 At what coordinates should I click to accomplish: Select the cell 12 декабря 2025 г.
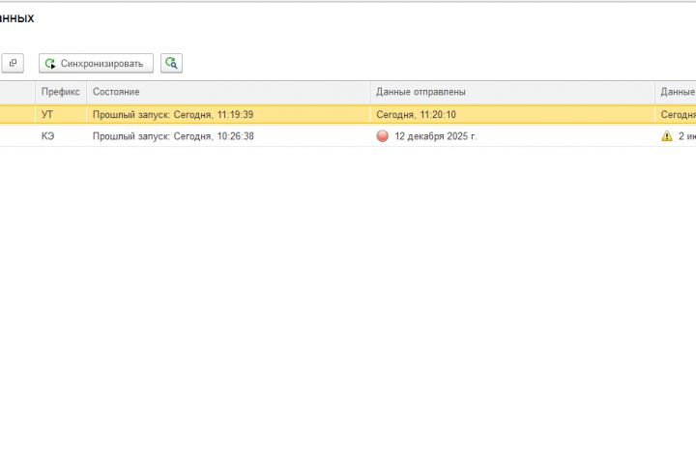[512, 136]
